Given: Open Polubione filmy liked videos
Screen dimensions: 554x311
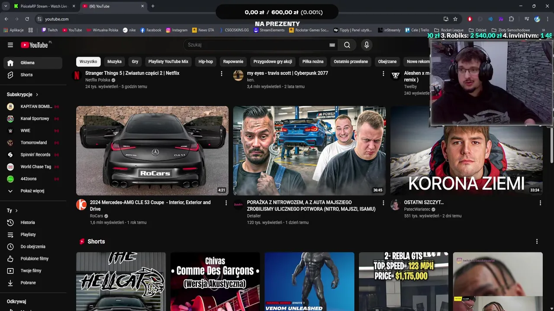Looking at the screenshot, I should coord(33,259).
